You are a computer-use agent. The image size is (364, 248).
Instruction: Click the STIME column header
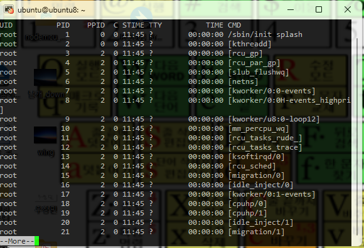(133, 25)
